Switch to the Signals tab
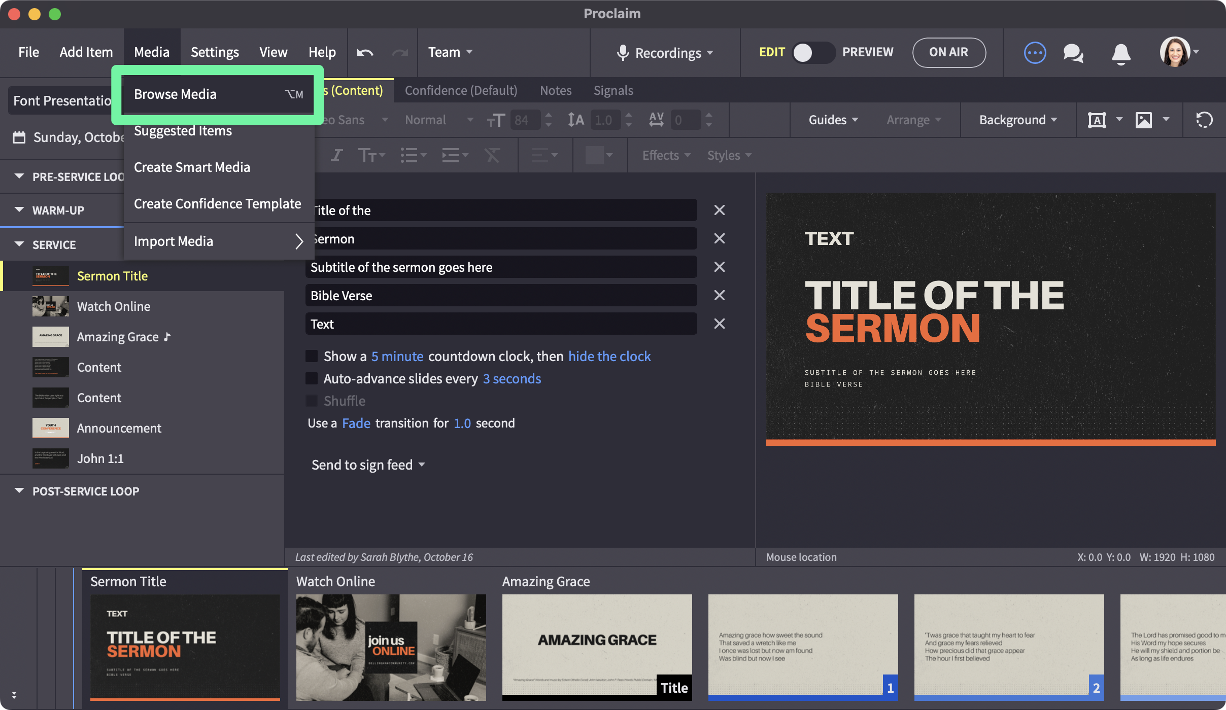This screenshot has height=710, width=1226. pos(613,91)
